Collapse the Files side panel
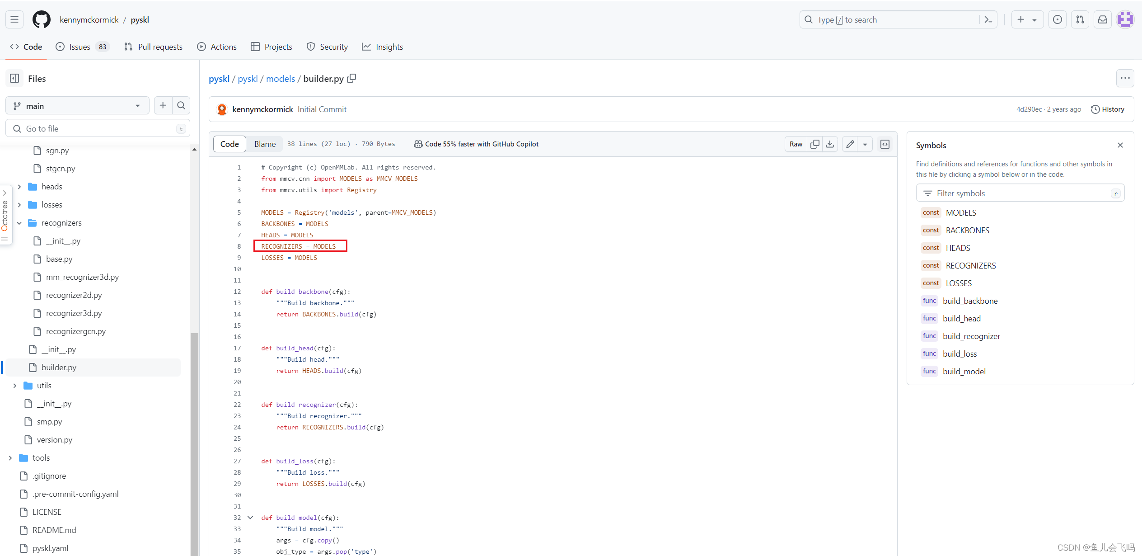Viewport: 1142px width, 556px height. coord(14,78)
